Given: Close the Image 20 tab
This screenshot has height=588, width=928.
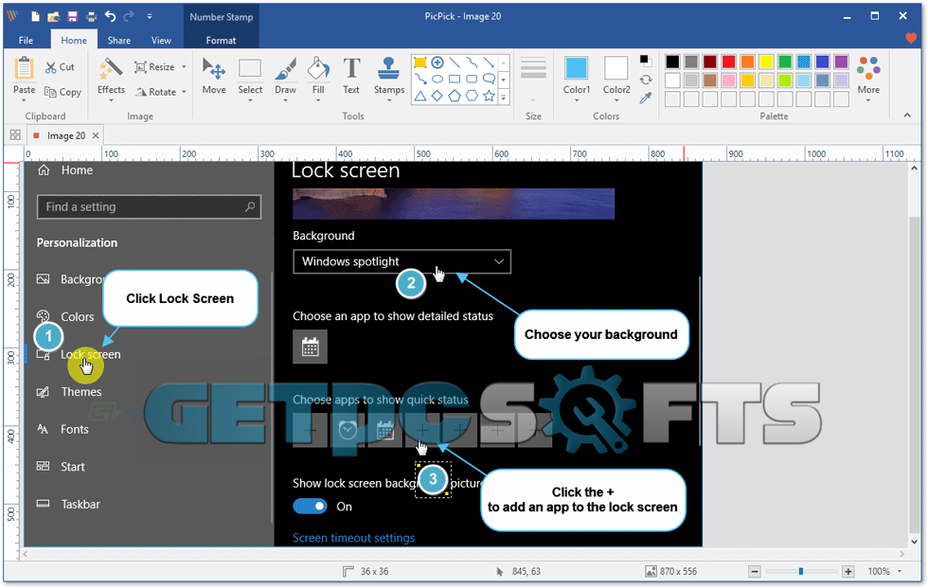Looking at the screenshot, I should tap(96, 135).
